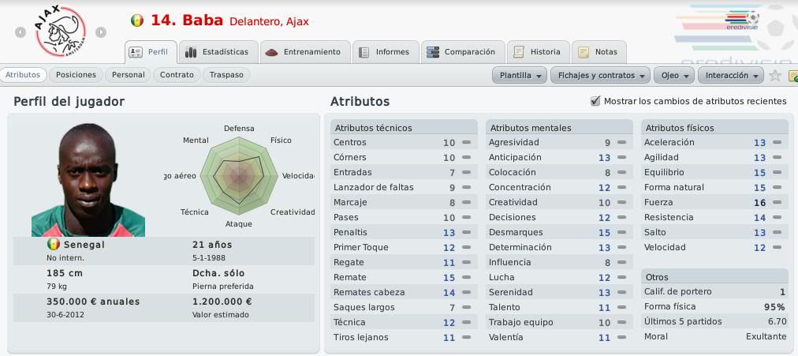Screen dimensions: 798x356
Task: Click the Senegal flag next to player name
Action: pyautogui.click(x=137, y=21)
